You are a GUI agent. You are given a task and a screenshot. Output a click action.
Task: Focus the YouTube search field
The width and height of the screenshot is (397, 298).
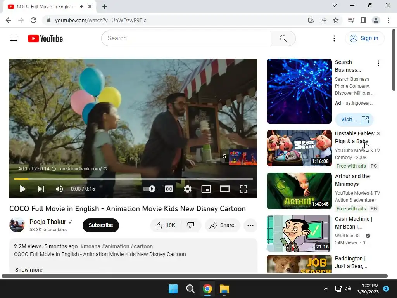click(x=186, y=38)
